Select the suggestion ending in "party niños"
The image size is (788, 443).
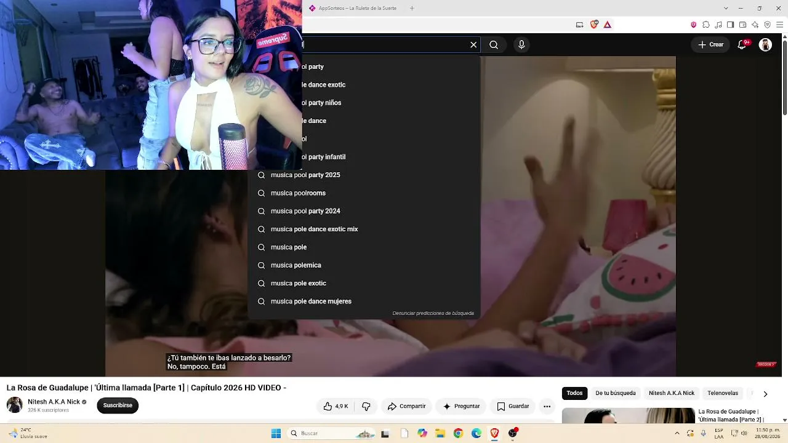coord(391,103)
